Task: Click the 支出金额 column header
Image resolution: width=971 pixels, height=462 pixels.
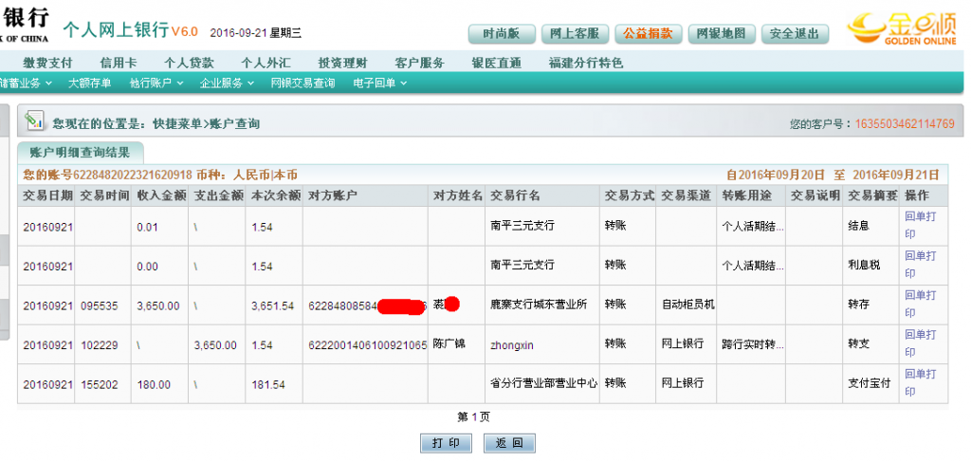Action: [219, 195]
